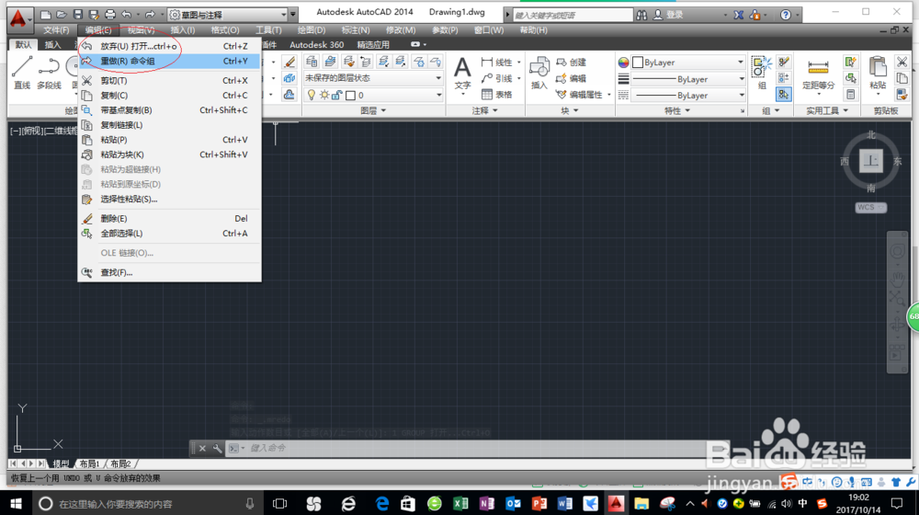
Task: Click the quick calculator icon in 实用工具
Action: [850, 95]
